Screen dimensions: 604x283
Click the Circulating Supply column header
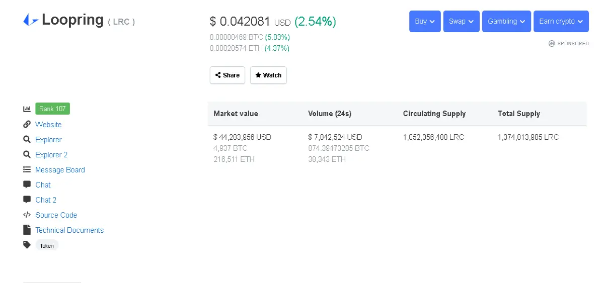434,114
